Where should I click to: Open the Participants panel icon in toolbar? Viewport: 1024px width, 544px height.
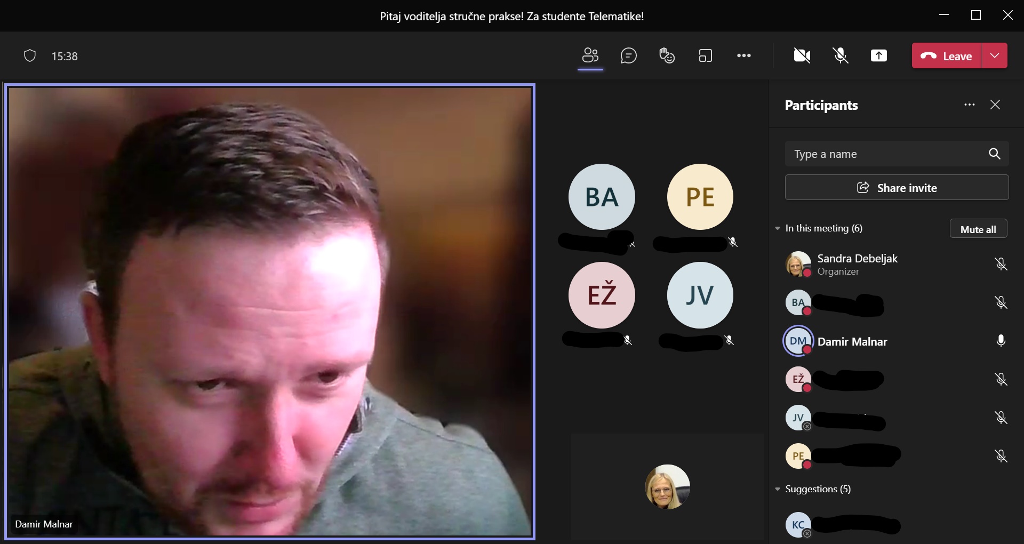pyautogui.click(x=590, y=55)
